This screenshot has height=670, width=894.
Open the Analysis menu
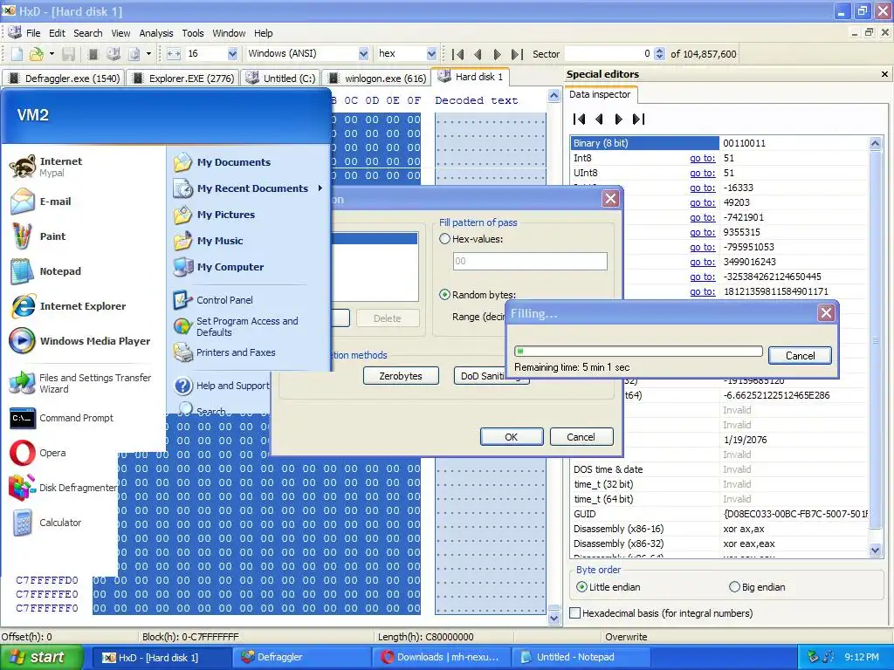pos(156,33)
